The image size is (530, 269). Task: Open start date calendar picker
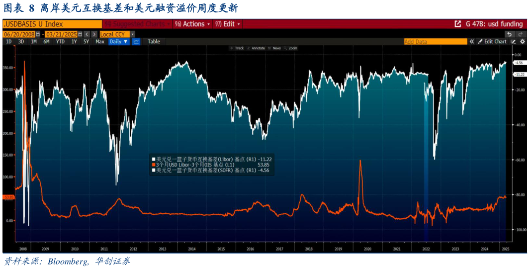(x=38, y=34)
